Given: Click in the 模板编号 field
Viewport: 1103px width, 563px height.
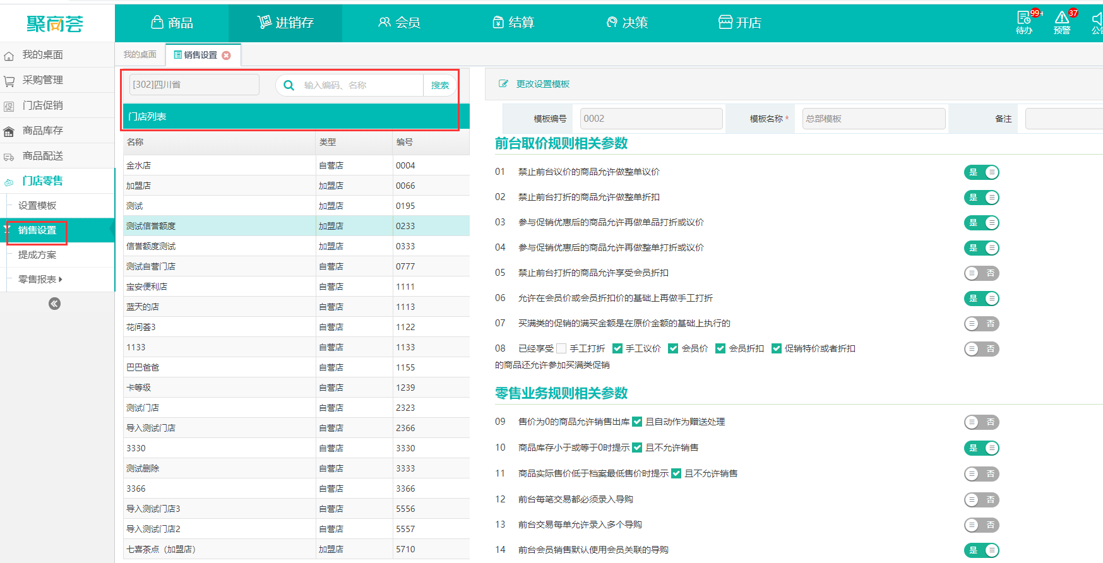Looking at the screenshot, I should pyautogui.click(x=651, y=119).
